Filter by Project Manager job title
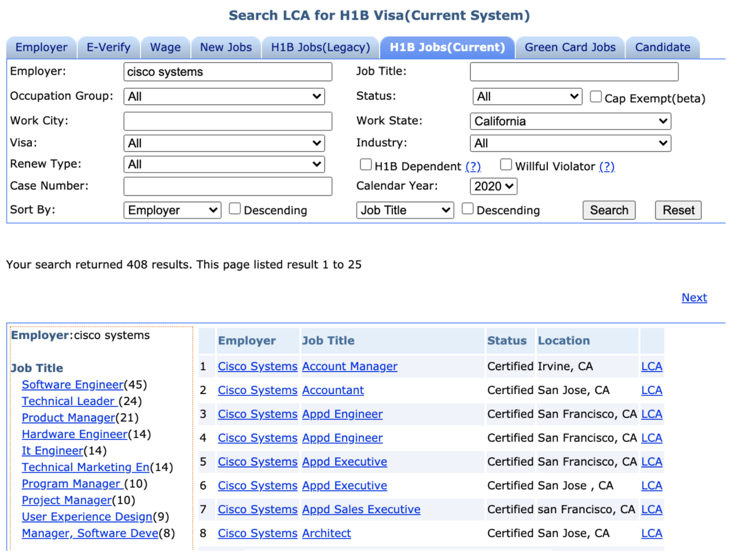The image size is (736, 552). [67, 501]
